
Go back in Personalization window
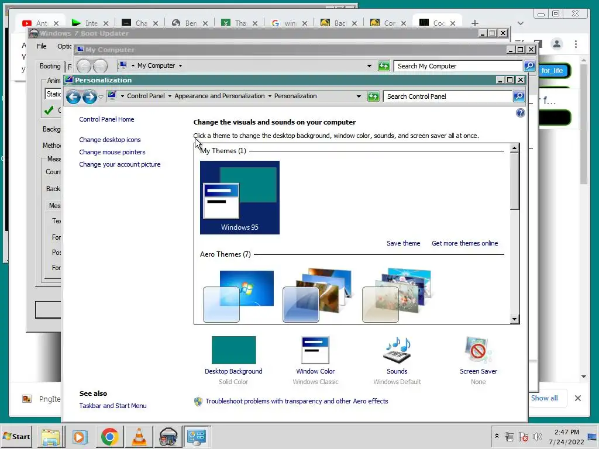[73, 96]
